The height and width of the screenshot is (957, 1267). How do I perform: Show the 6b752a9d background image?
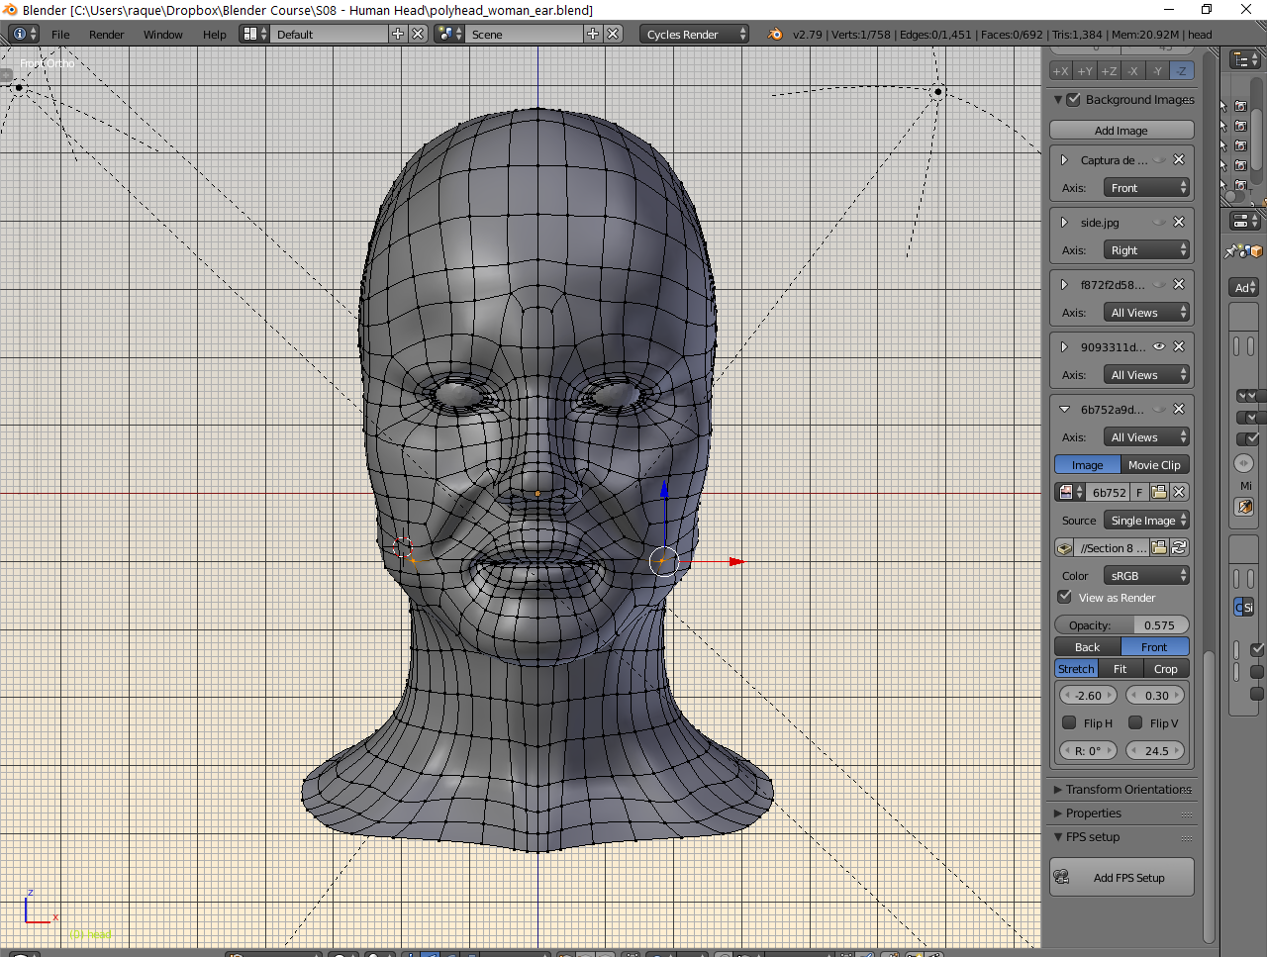point(1159,409)
